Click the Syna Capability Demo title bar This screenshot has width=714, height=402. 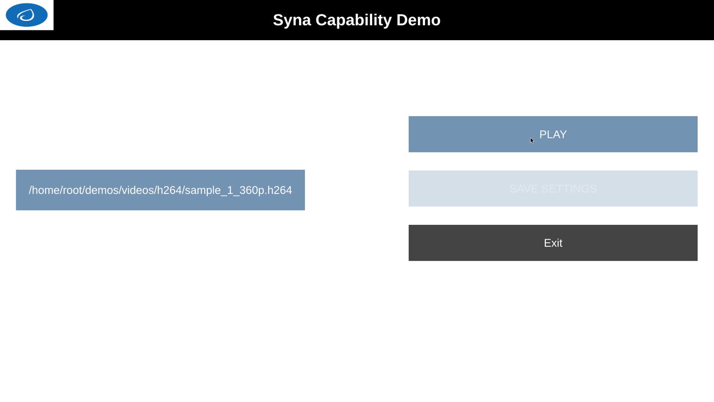point(357,20)
